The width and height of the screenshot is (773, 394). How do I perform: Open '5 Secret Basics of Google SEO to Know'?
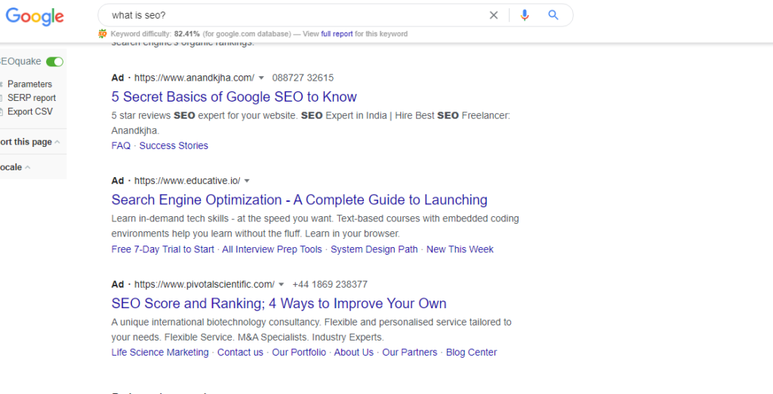coord(234,96)
